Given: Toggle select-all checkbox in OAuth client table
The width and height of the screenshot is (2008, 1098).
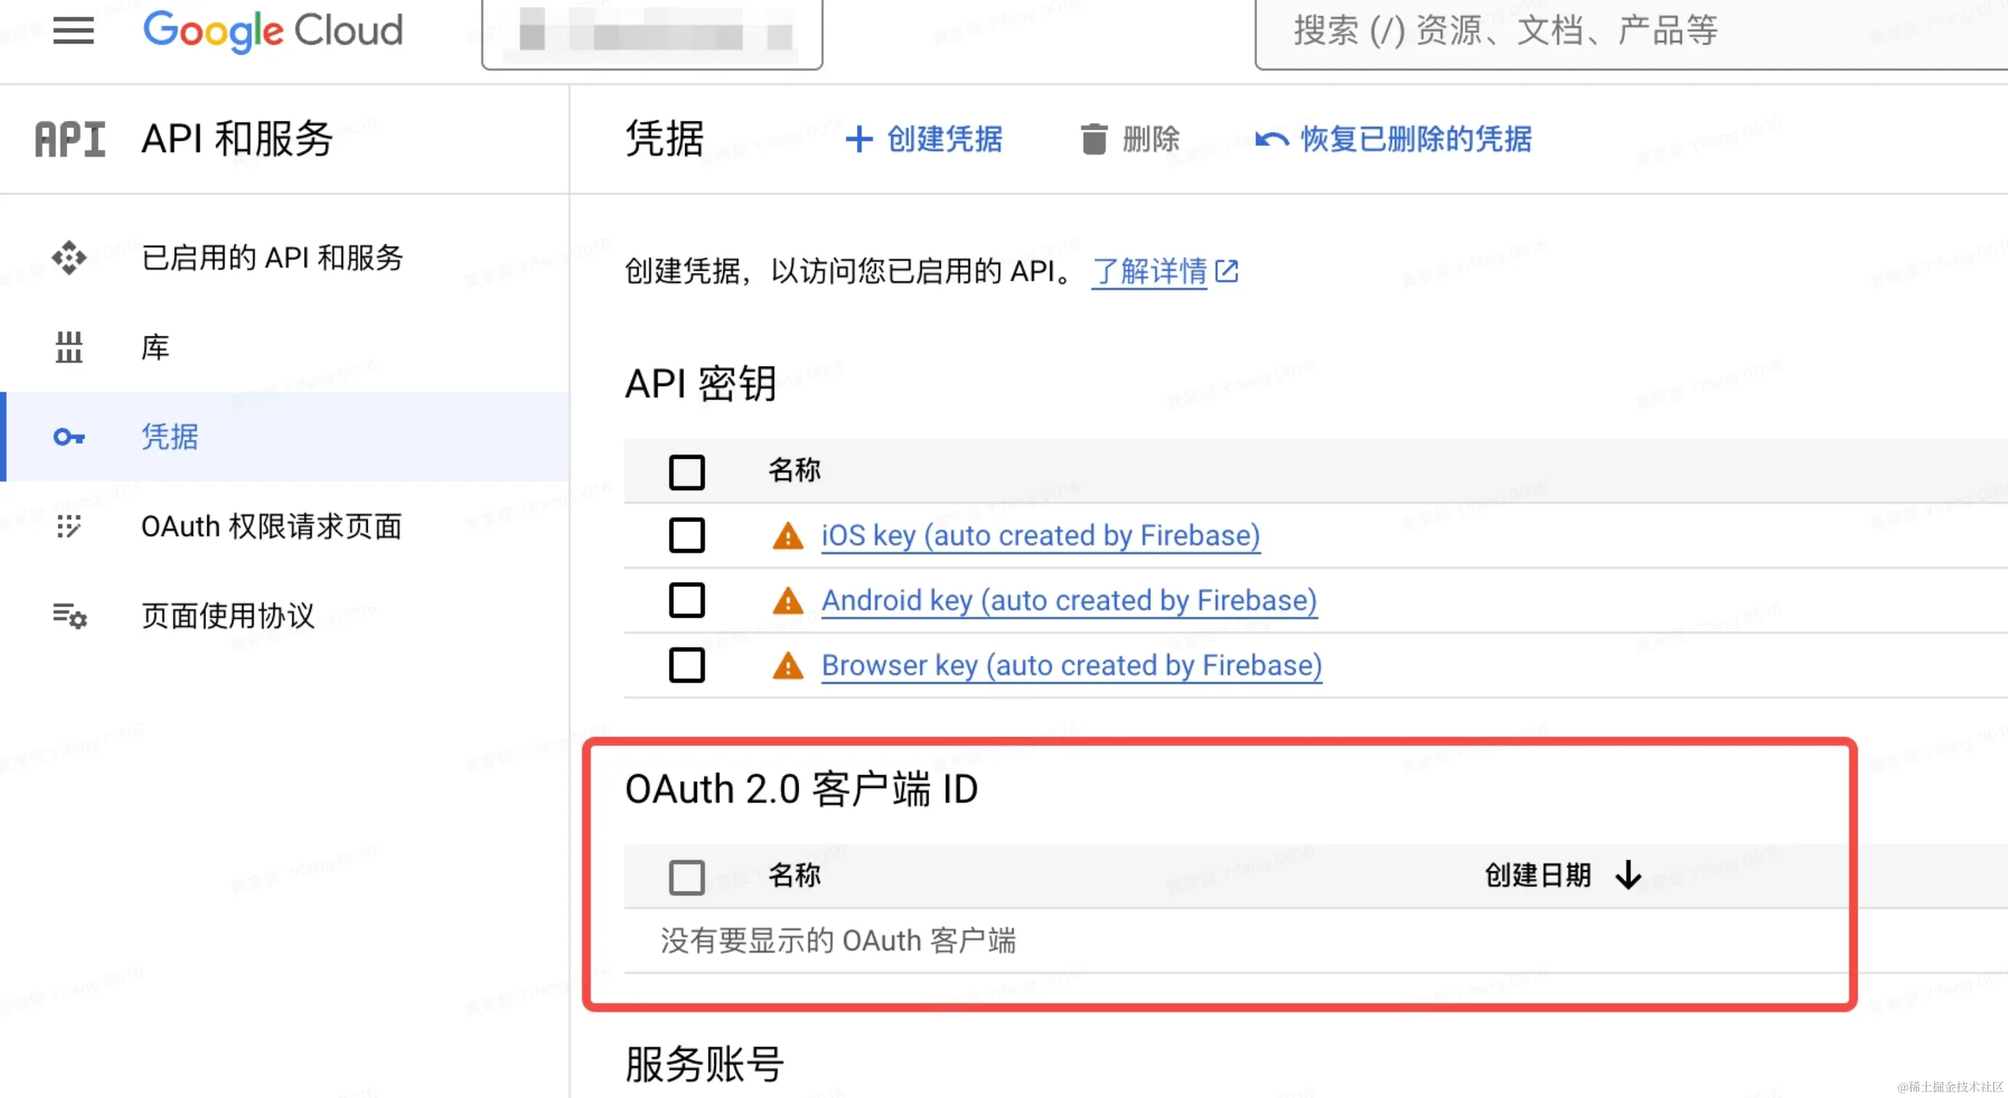Looking at the screenshot, I should coord(686,877).
